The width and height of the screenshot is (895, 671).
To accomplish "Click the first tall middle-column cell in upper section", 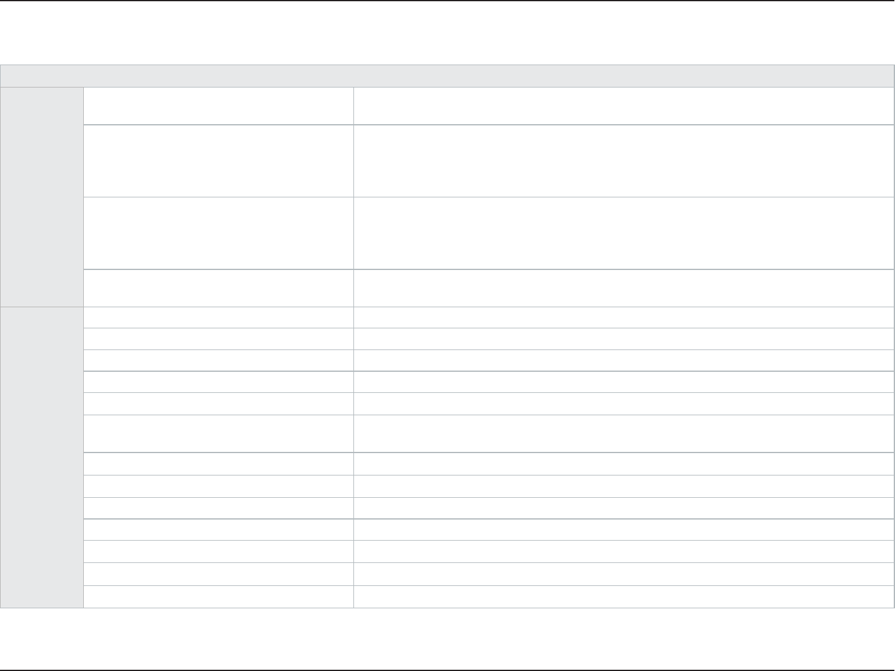I will 218,161.
